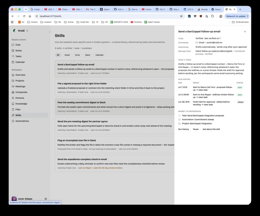Image resolution: width=260 pixels, height=216 pixels.
Task: Open the 'File a signed proposal' skill card
Action: point(115,88)
